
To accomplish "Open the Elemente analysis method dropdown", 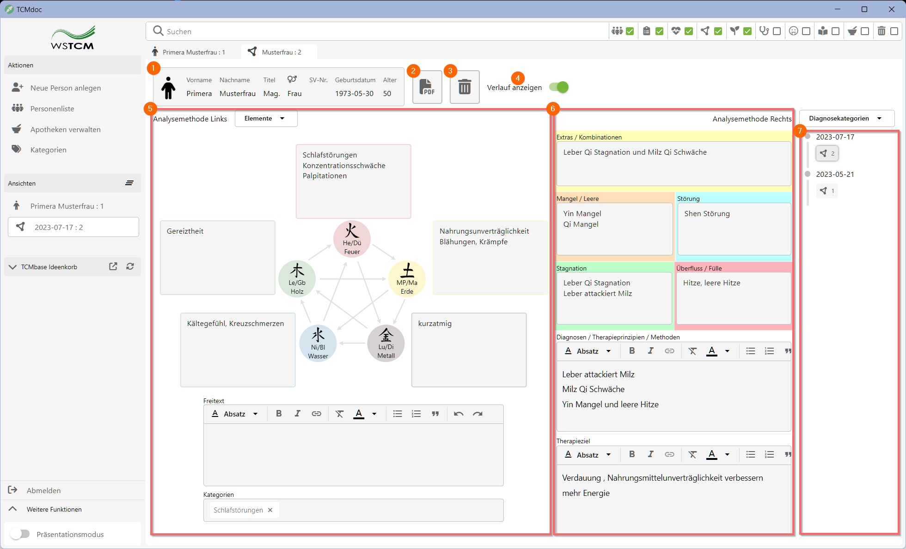I will click(x=266, y=119).
